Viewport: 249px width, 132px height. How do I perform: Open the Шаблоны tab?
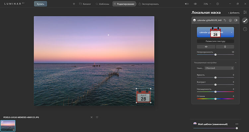pos(102,4)
